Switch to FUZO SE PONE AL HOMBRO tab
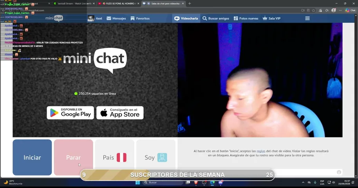 pyautogui.click(x=119, y=4)
